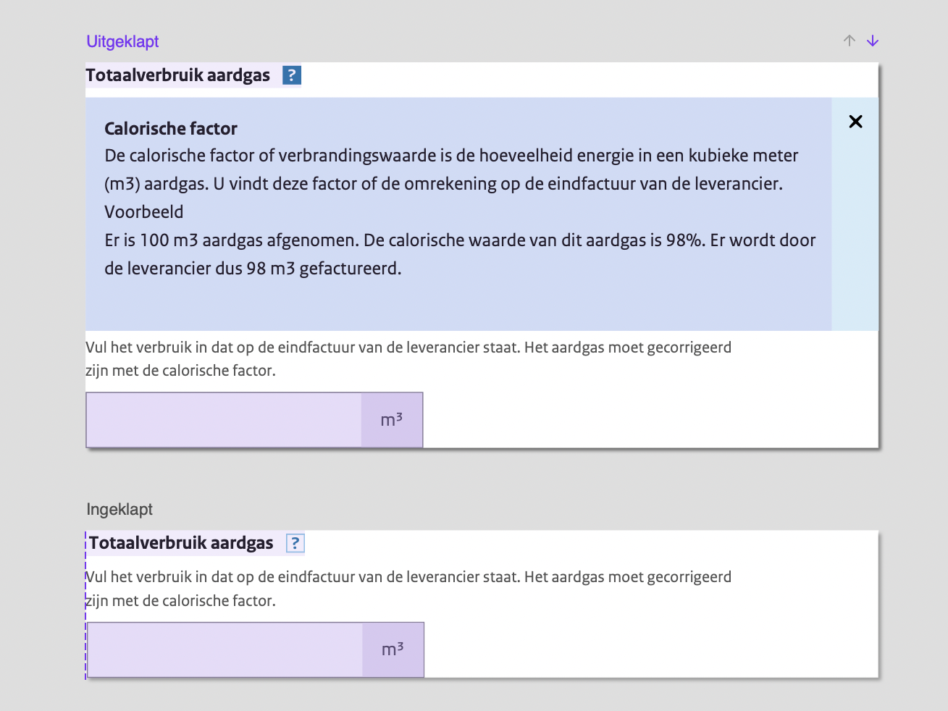The width and height of the screenshot is (948, 711).
Task: Click Uitgeklapt to toggle the section
Action: pos(122,41)
